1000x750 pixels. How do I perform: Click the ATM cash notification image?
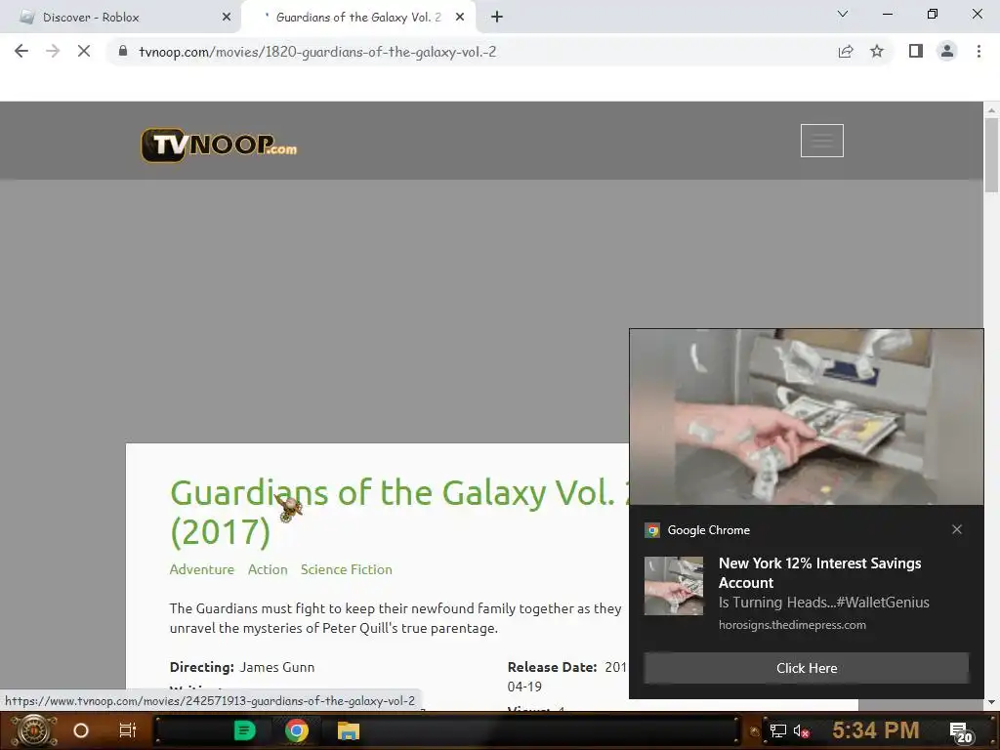[806, 416]
